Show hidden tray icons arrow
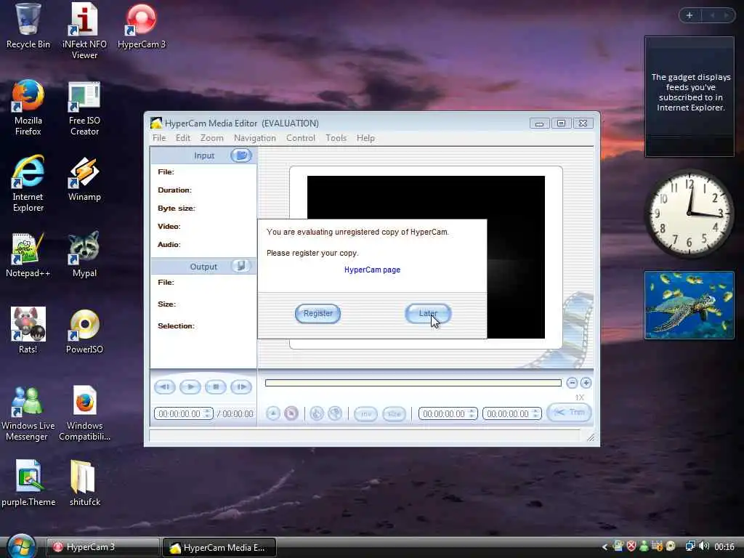 point(604,547)
